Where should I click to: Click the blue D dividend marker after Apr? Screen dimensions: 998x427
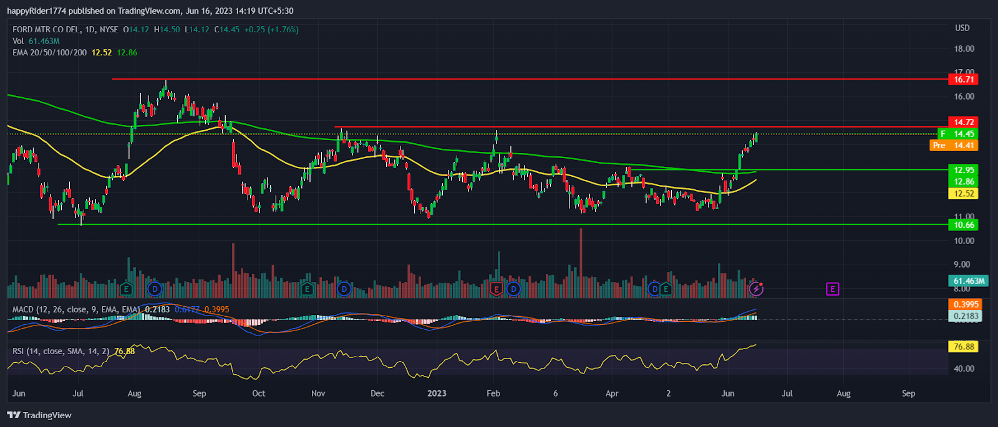pos(654,289)
